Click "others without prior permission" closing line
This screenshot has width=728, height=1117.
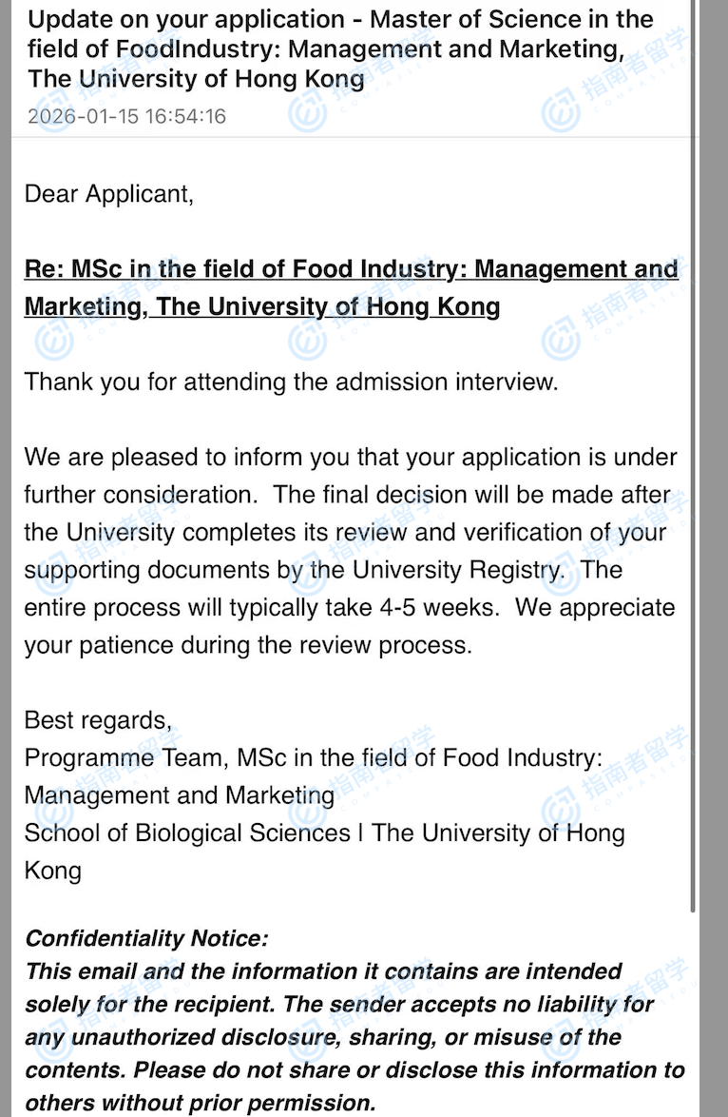pos(200,1103)
